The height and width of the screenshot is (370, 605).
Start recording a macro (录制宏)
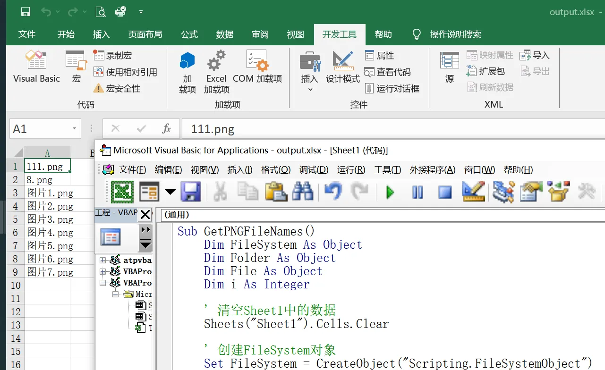112,55
